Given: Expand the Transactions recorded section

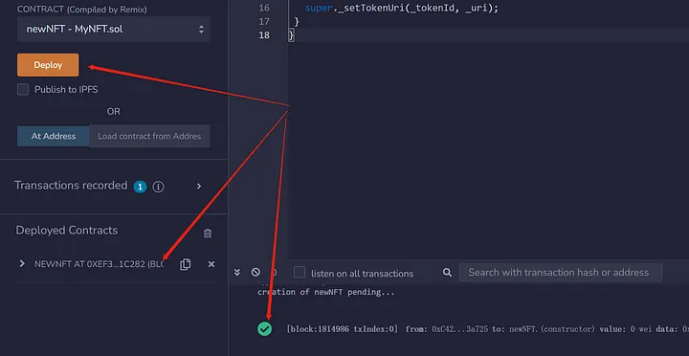Looking at the screenshot, I should (199, 187).
